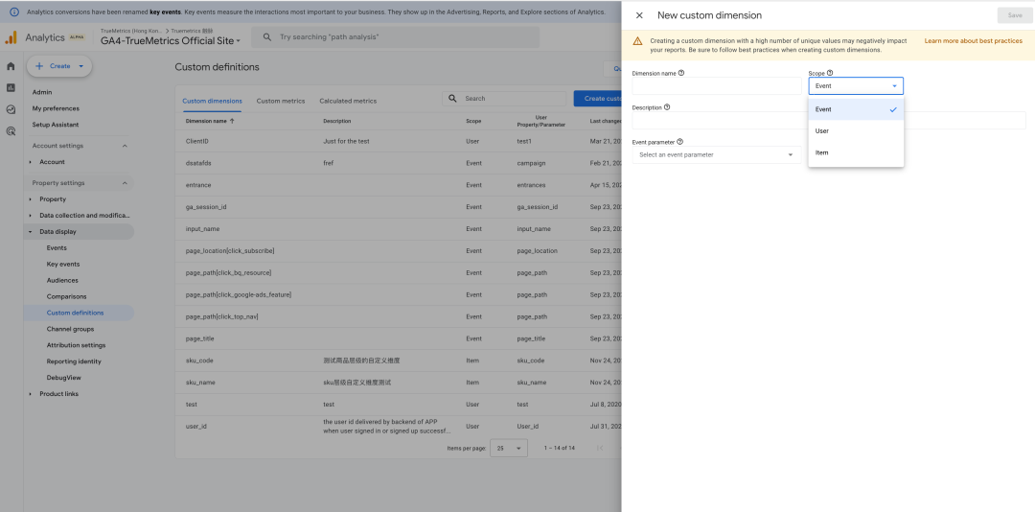Viewport: 1035px width, 512px height.
Task: Click the Description input field
Action: pyautogui.click(x=828, y=120)
